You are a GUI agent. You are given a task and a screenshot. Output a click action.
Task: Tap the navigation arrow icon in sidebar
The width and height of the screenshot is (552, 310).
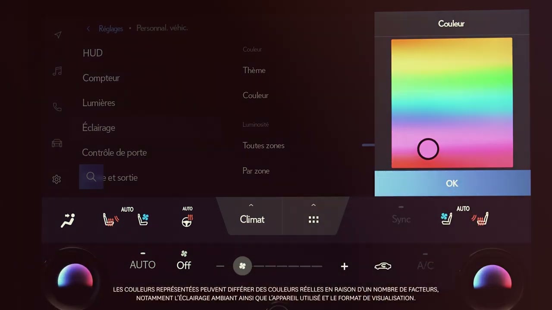58,35
